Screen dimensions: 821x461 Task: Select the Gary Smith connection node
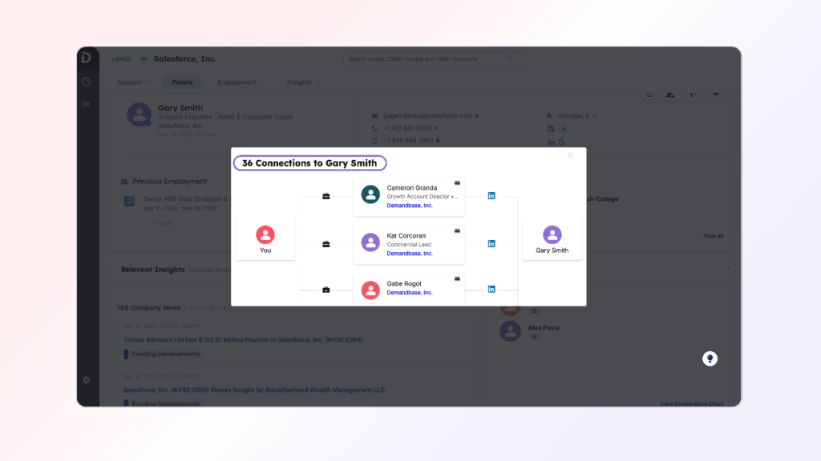pyautogui.click(x=552, y=240)
